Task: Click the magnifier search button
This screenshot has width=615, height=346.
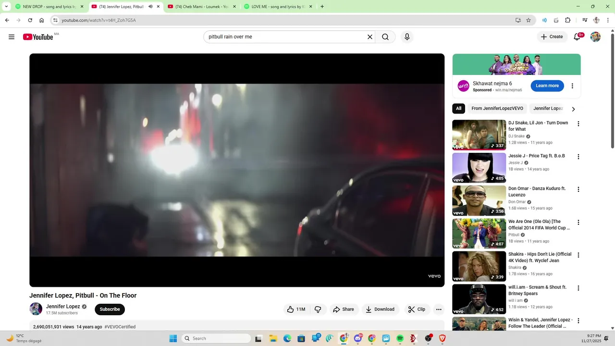Action: pyautogui.click(x=385, y=37)
